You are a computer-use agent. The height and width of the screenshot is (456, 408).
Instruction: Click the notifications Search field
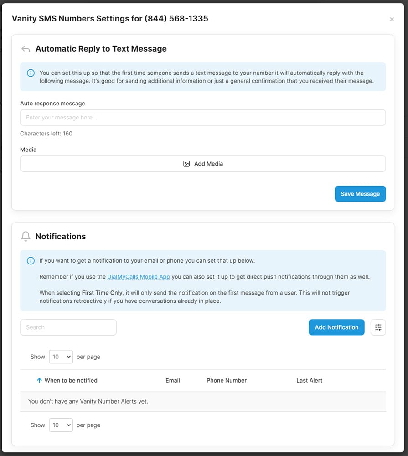[68, 327]
